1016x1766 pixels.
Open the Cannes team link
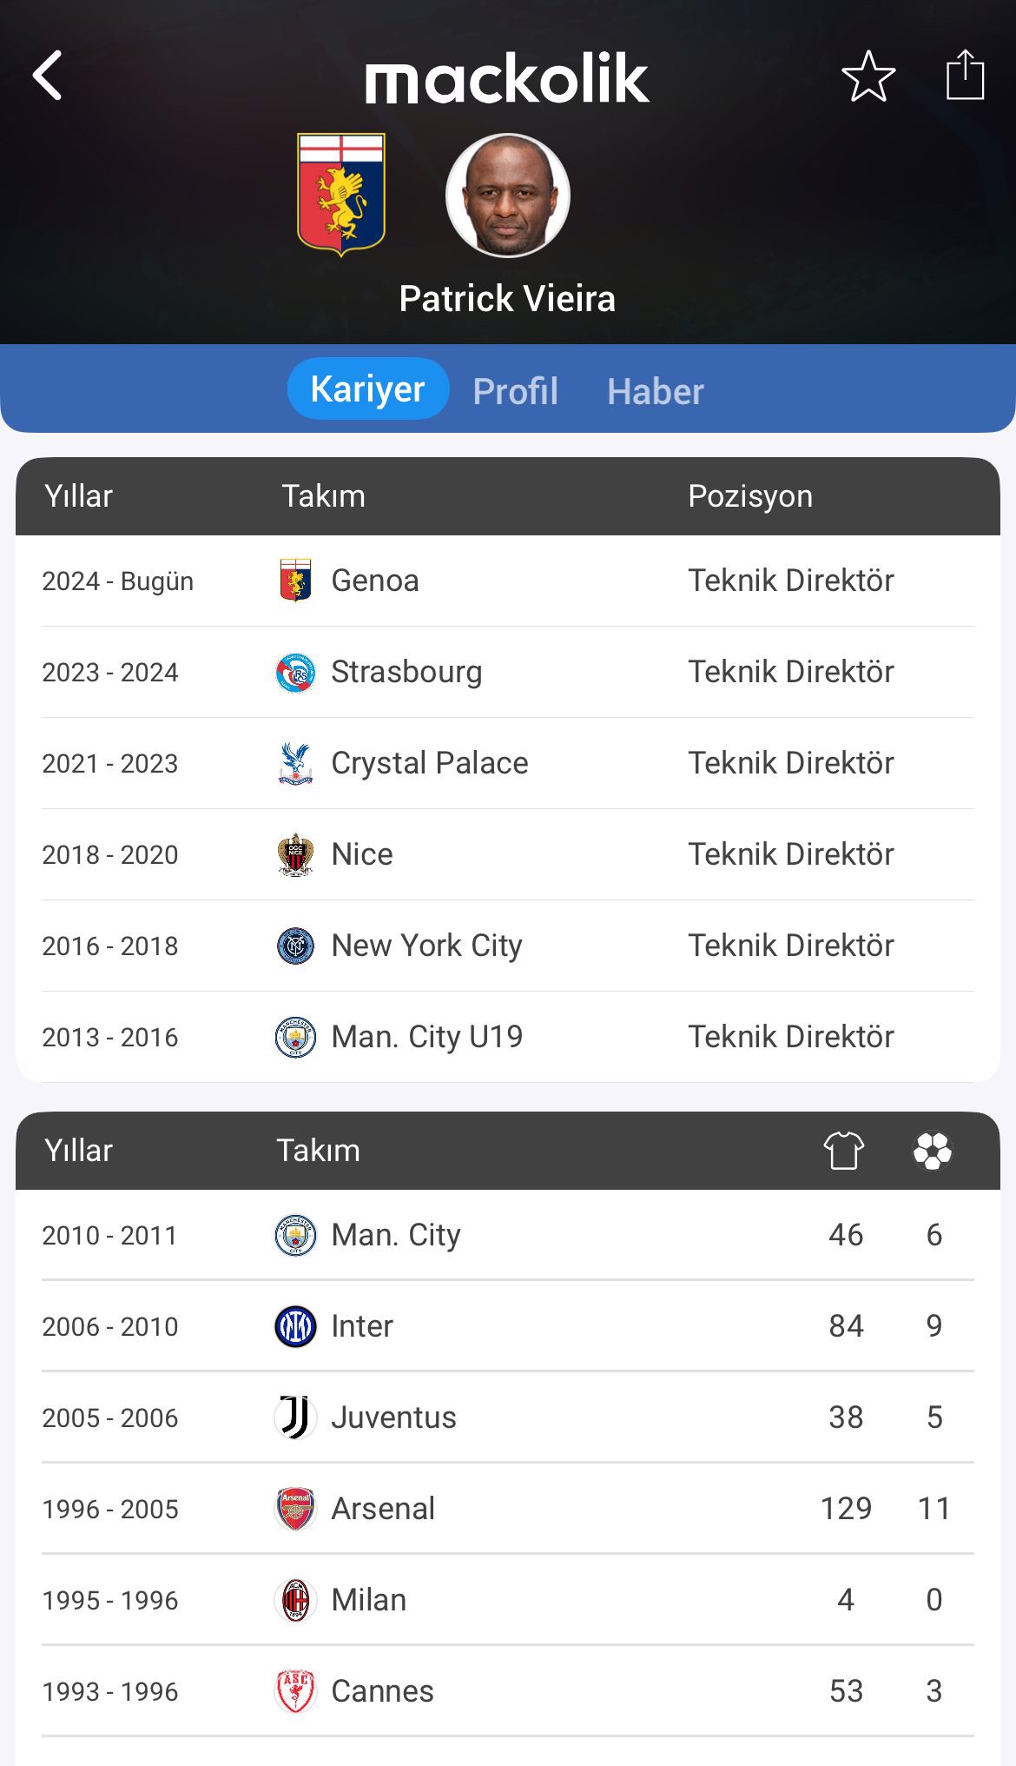(382, 1691)
